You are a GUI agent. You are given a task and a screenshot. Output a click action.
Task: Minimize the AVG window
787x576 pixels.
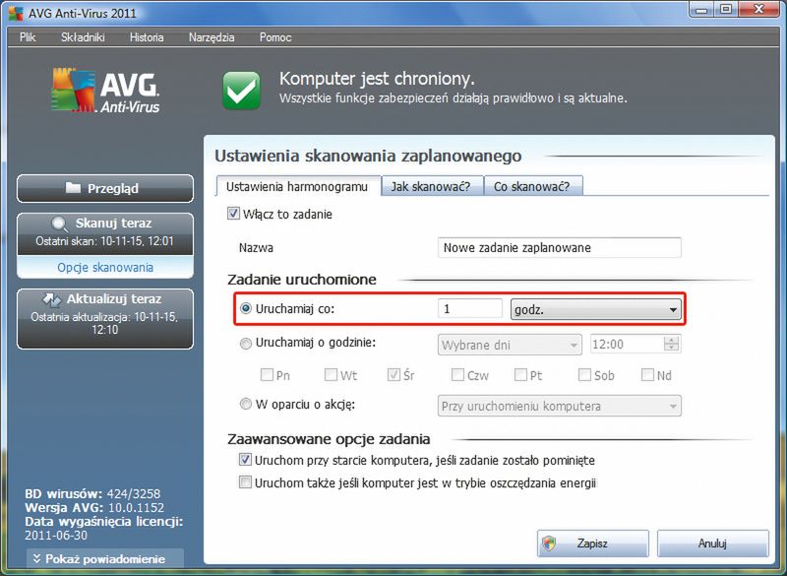(x=702, y=10)
